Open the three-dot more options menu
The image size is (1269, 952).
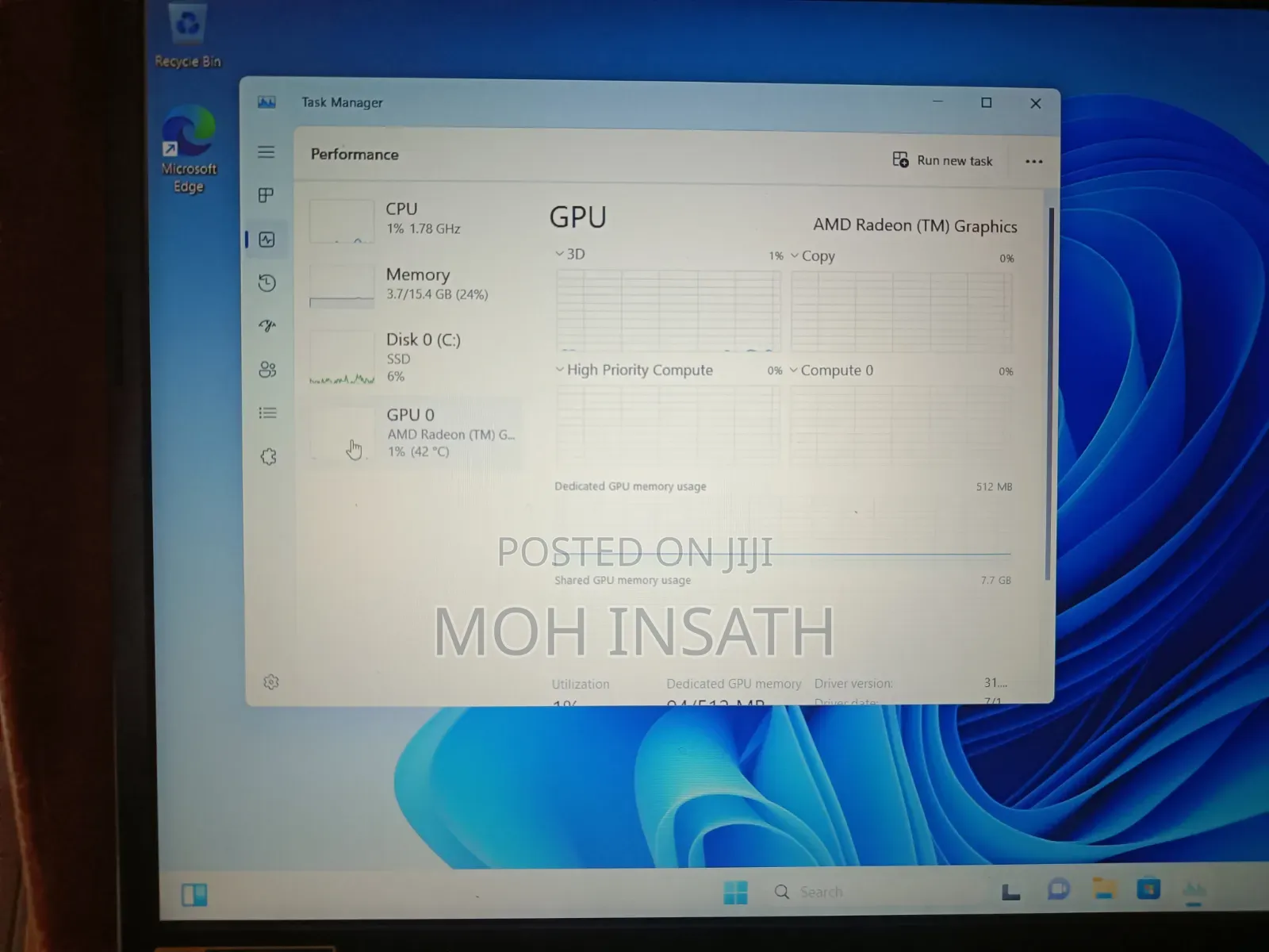click(1033, 161)
